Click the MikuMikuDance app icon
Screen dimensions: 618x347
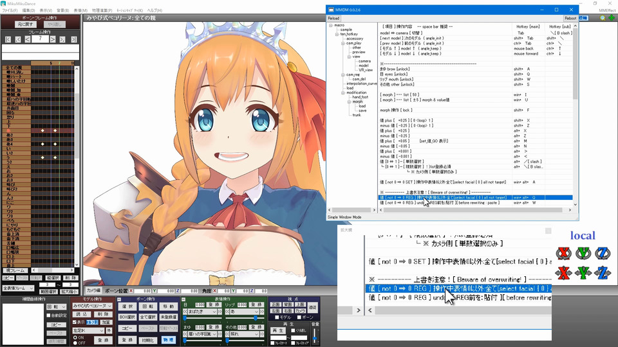4,4
